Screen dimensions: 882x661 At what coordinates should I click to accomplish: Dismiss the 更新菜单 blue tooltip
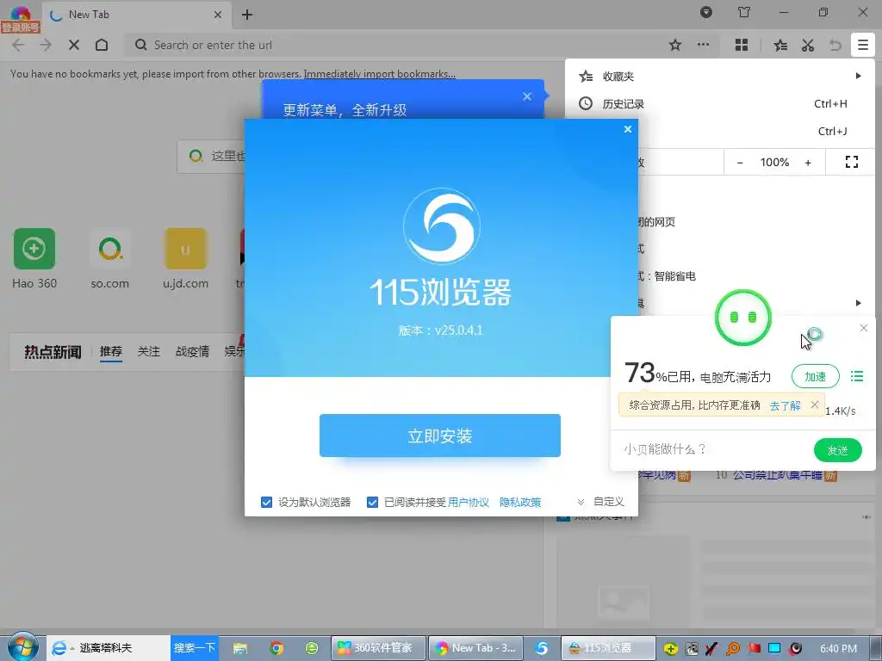tap(527, 96)
